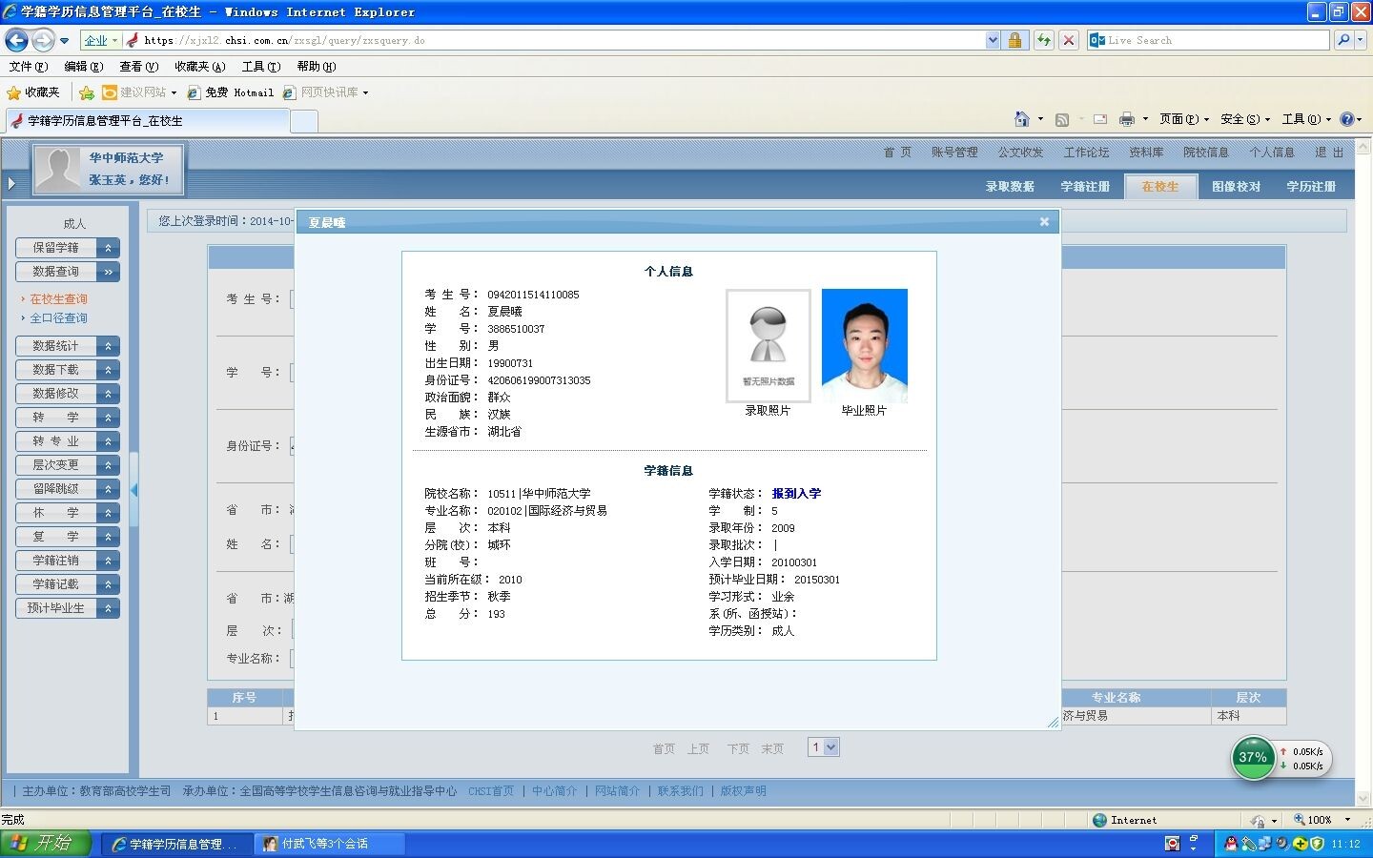The height and width of the screenshot is (858, 1373).
Task: Click the Stop loading X icon
Action: coord(1069,40)
